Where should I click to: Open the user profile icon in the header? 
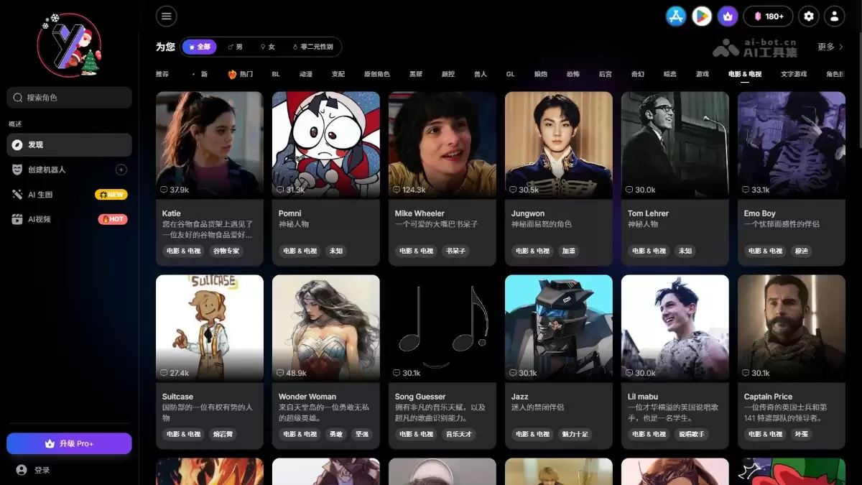[x=834, y=16]
